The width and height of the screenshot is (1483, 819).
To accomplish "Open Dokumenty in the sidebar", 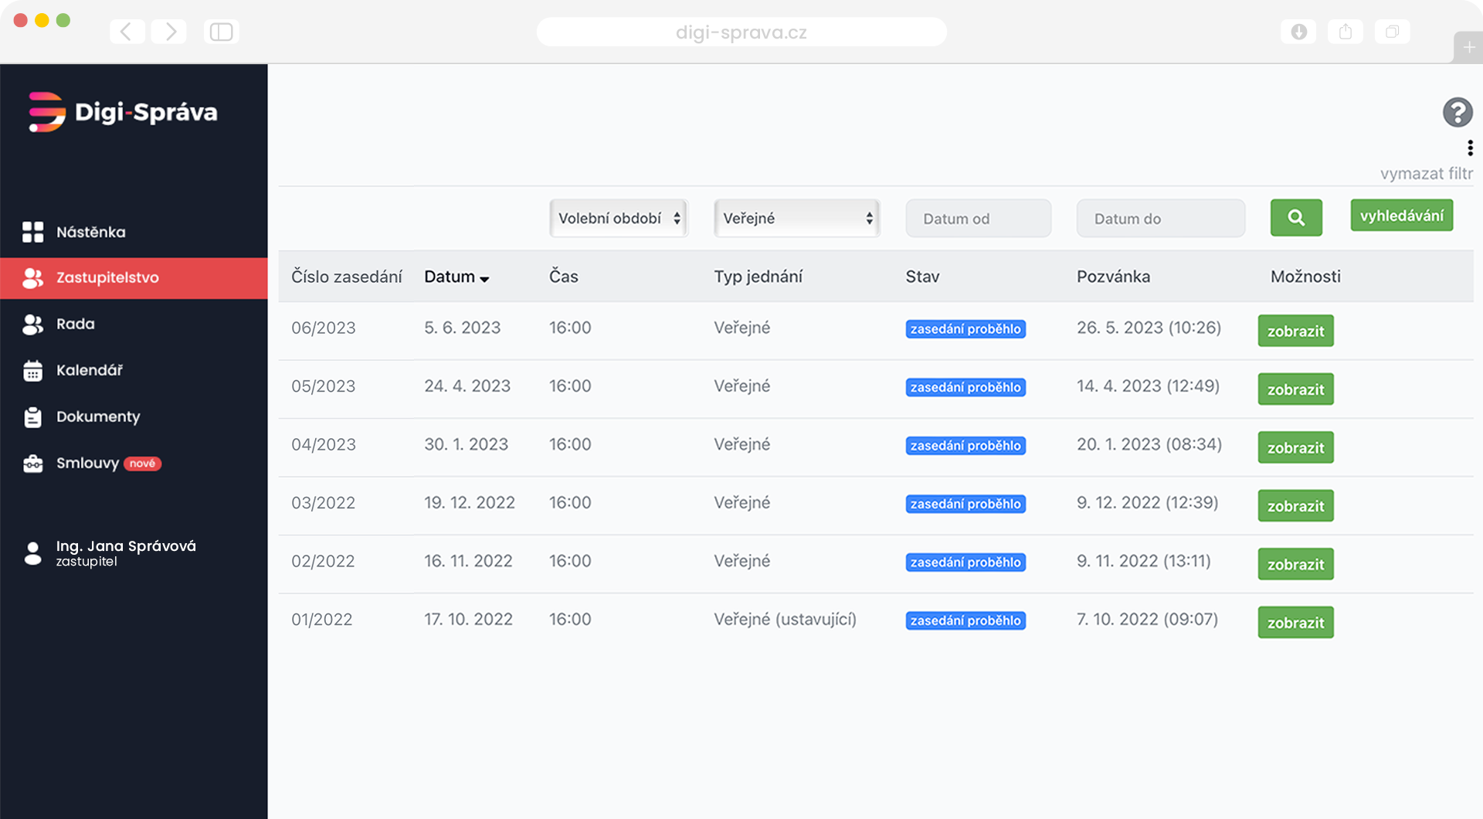I will (134, 417).
